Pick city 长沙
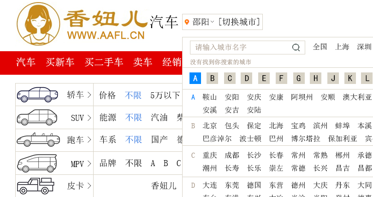The height and width of the screenshot is (197, 373). (254, 155)
